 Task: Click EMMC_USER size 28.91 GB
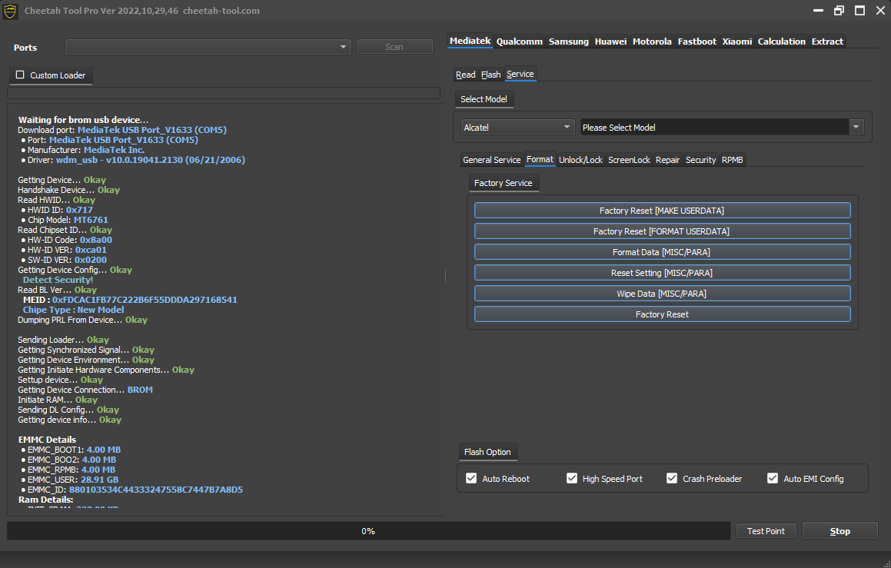tap(99, 480)
